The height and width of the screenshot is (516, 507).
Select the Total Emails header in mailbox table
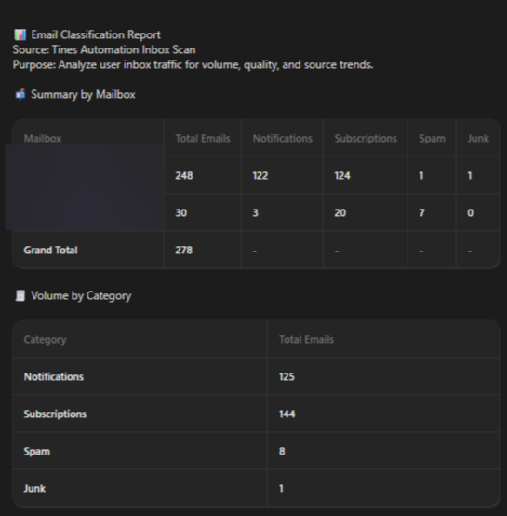[203, 138]
